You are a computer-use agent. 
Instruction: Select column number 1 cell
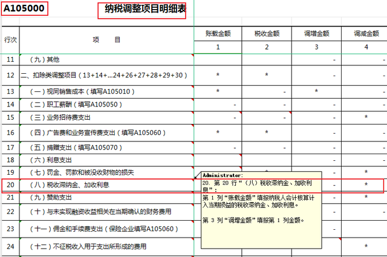pos(218,47)
